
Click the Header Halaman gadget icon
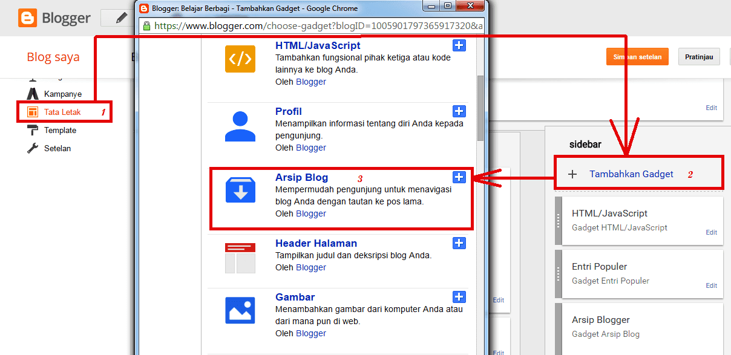pos(240,258)
